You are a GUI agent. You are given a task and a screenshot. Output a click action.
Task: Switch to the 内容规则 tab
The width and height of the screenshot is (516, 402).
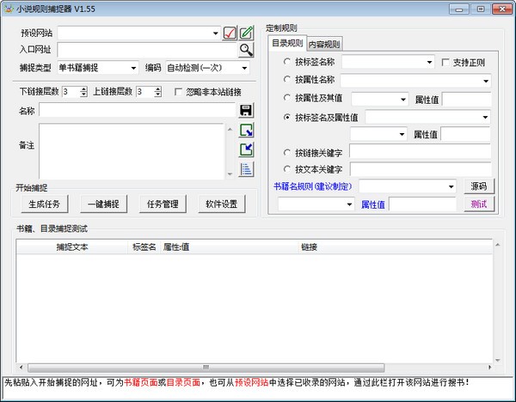[x=324, y=44]
